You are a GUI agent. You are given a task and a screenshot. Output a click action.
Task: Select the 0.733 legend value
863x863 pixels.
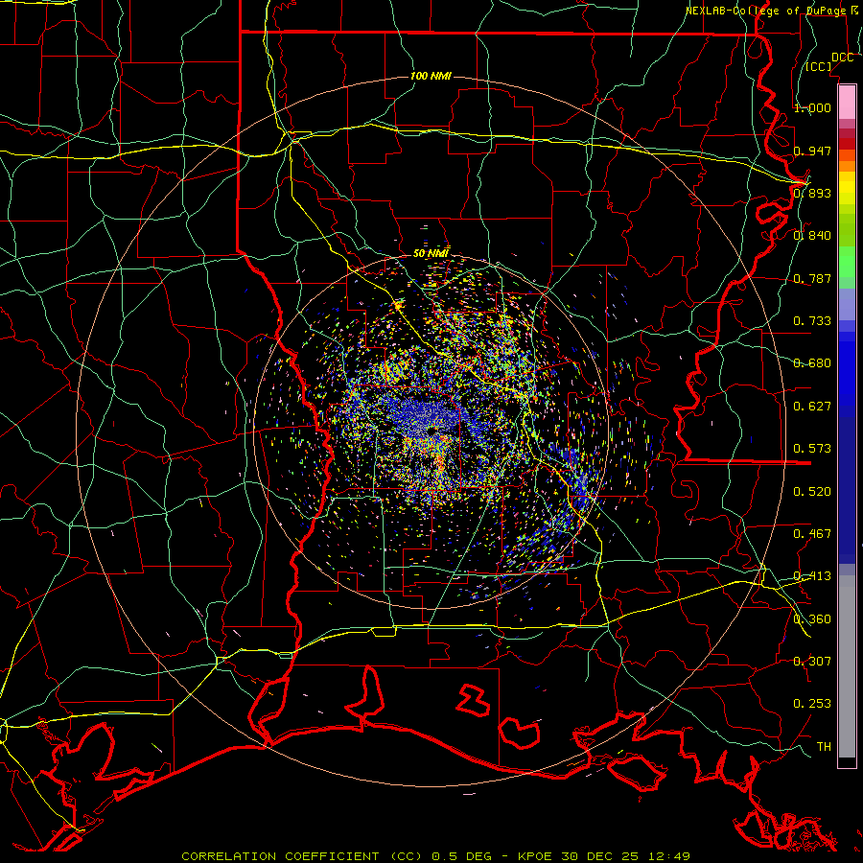[812, 321]
